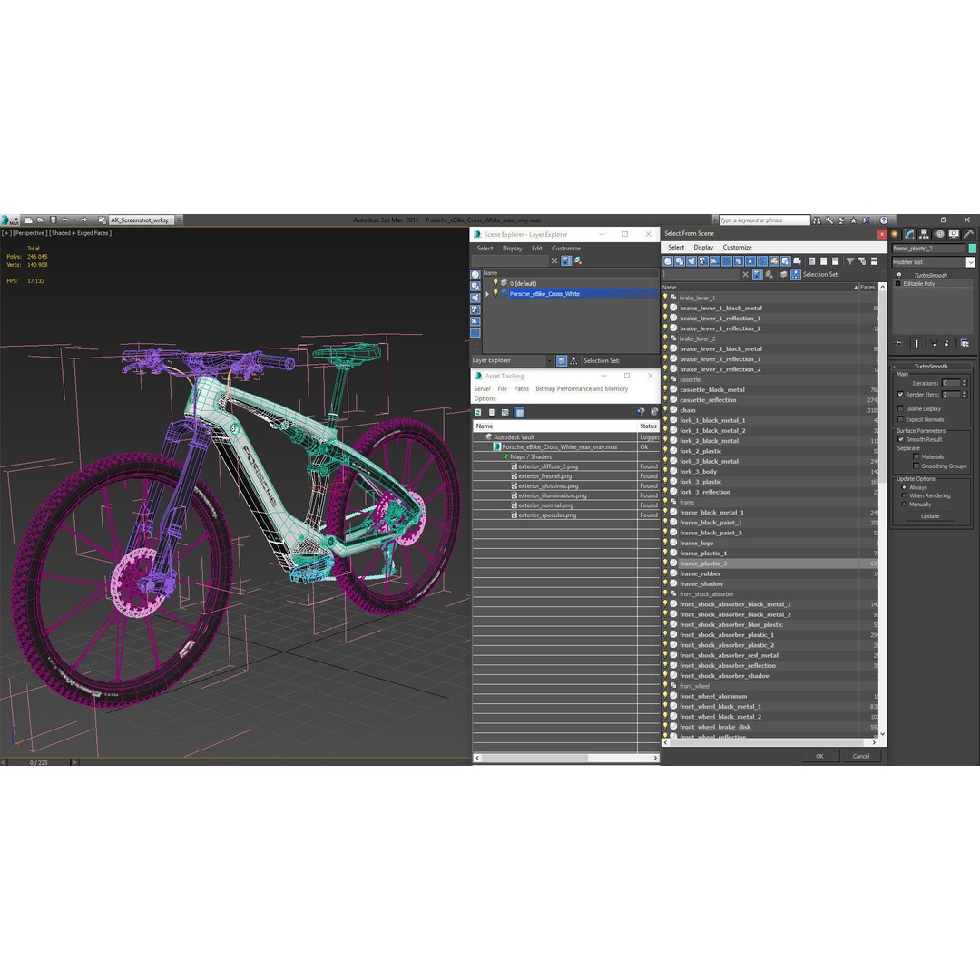The image size is (980, 980).
Task: Sort list by the Name column header
Action: pos(759,288)
